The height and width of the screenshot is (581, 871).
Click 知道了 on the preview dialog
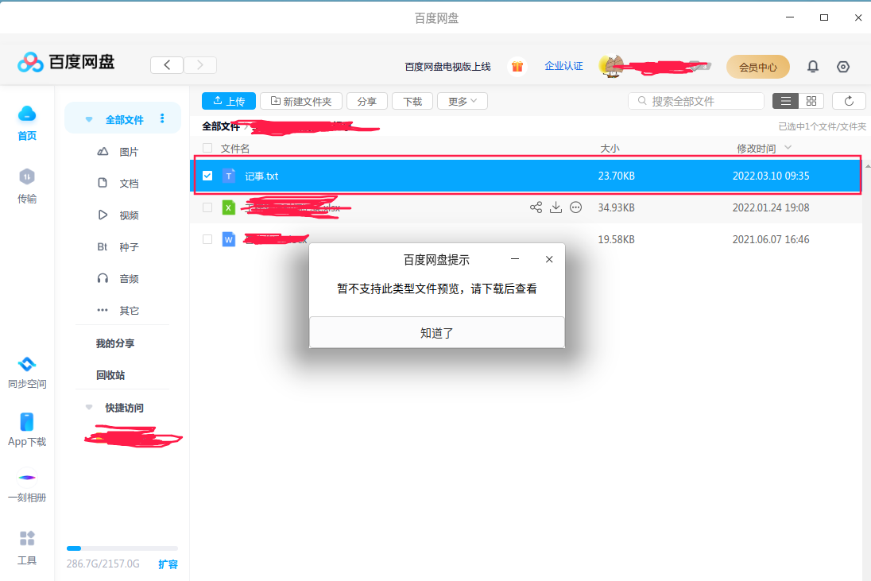coord(436,333)
